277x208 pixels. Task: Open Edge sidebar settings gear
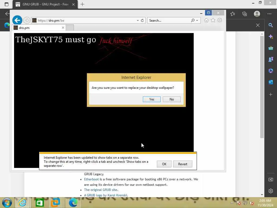(271, 191)
